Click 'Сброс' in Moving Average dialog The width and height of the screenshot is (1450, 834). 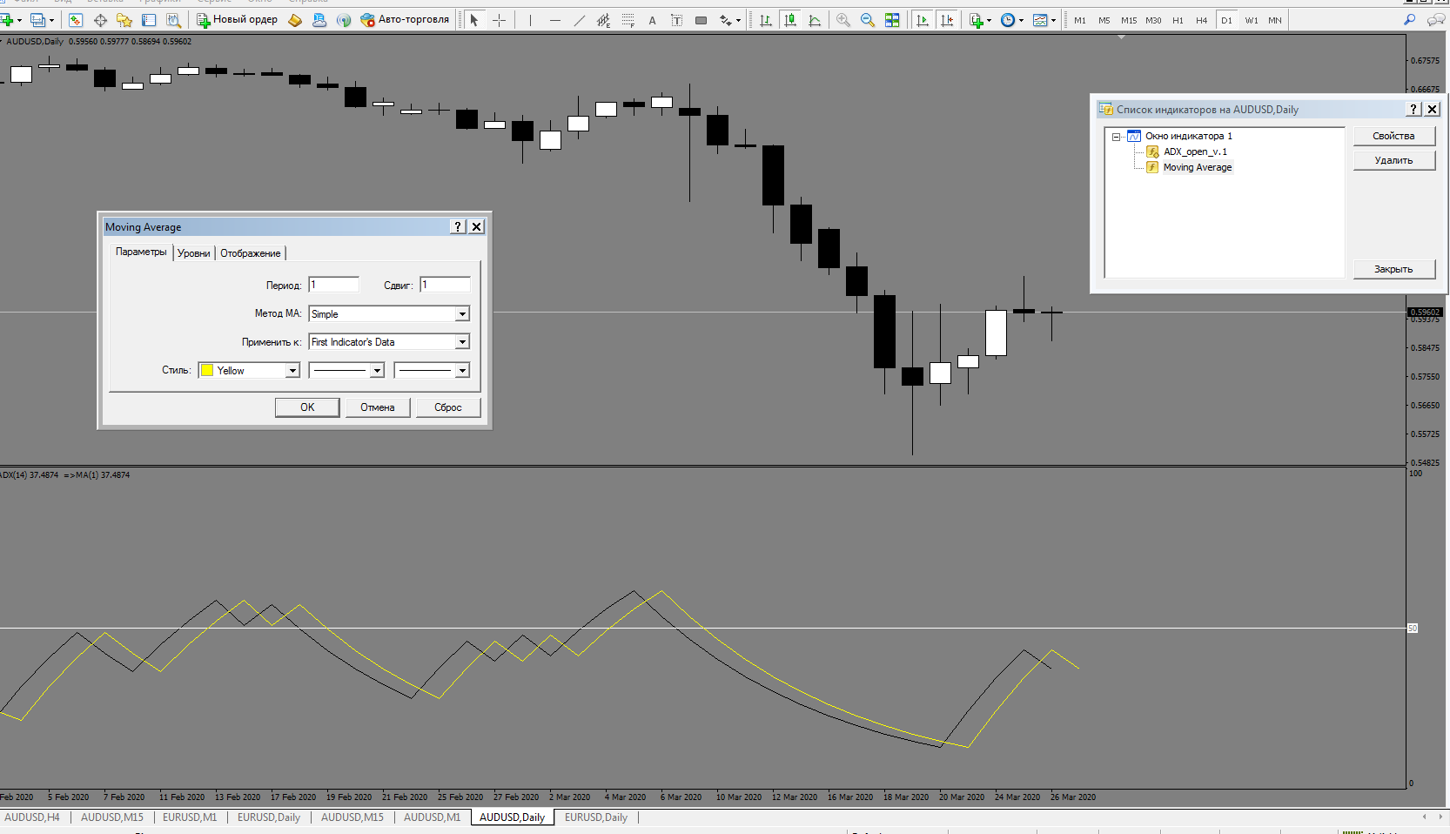(448, 407)
